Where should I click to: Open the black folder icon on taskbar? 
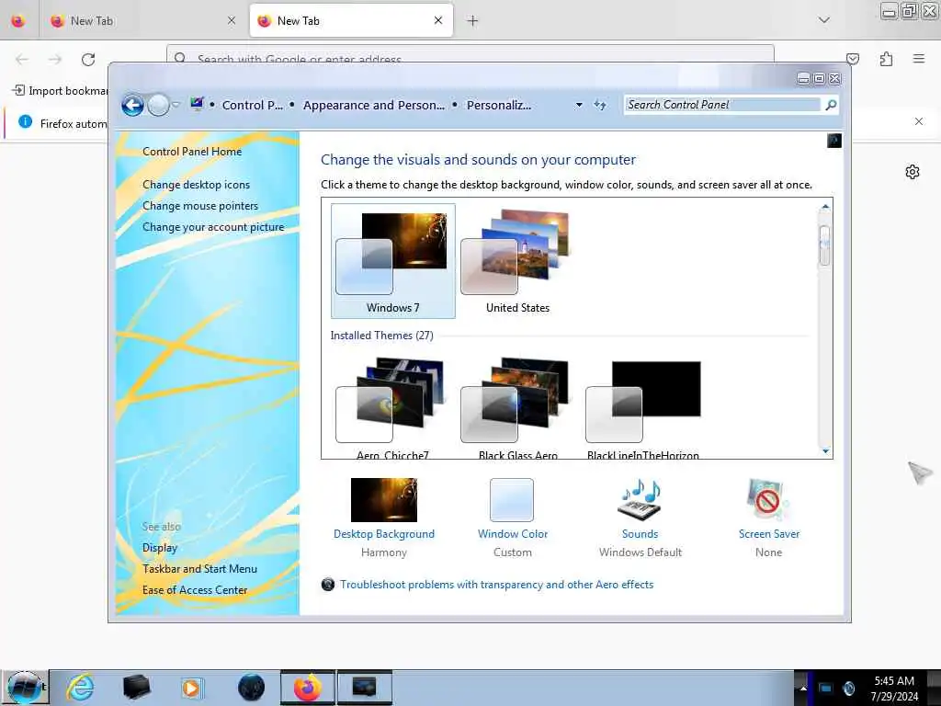pos(136,688)
